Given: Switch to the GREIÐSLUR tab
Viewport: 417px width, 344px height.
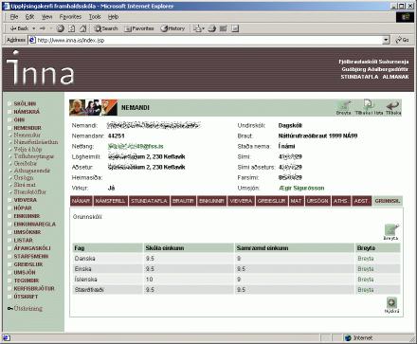Looking at the screenshot, I should (x=271, y=201).
